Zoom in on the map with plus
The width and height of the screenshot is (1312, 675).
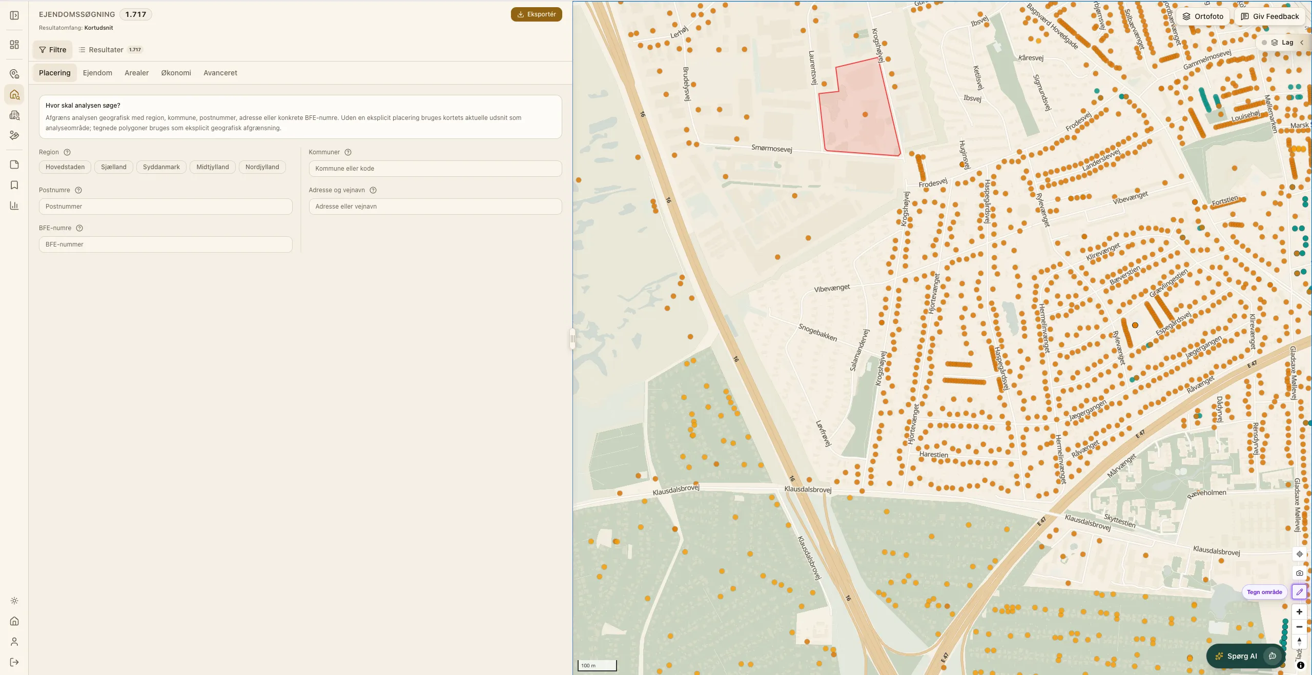1299,611
